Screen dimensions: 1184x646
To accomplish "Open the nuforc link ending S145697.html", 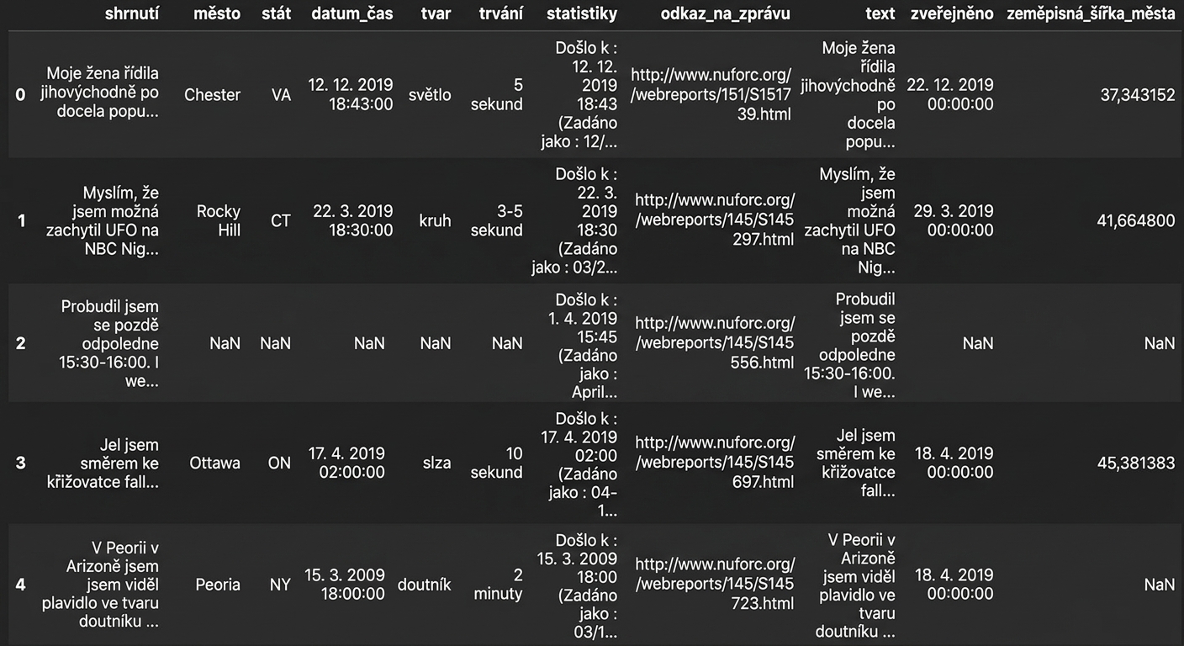I will (714, 462).
